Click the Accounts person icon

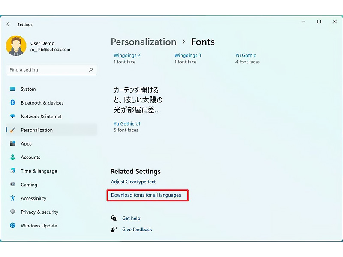[13, 157]
